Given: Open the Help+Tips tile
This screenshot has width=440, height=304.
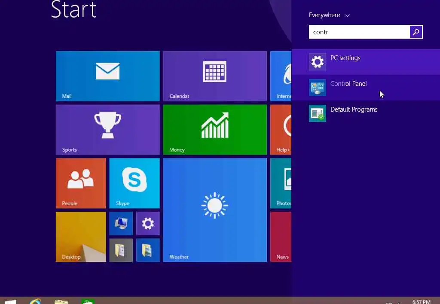Looking at the screenshot, I should click(x=281, y=130).
